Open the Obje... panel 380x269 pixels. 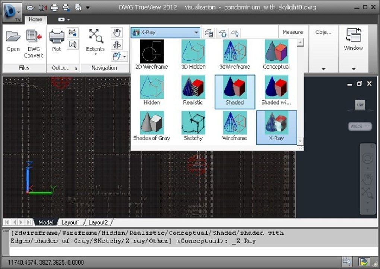click(x=323, y=32)
